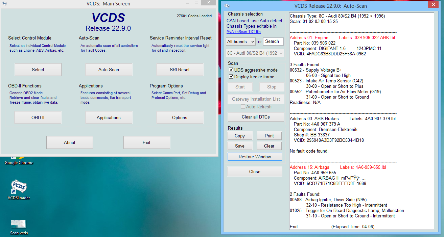Print the scan results

270,136
